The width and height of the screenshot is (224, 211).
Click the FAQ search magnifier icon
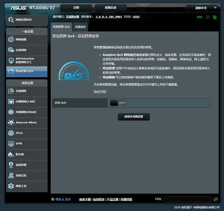(x=216, y=199)
